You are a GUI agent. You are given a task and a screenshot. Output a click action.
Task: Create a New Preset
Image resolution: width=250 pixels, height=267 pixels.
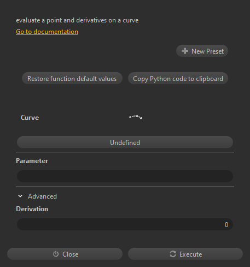pos(202,51)
